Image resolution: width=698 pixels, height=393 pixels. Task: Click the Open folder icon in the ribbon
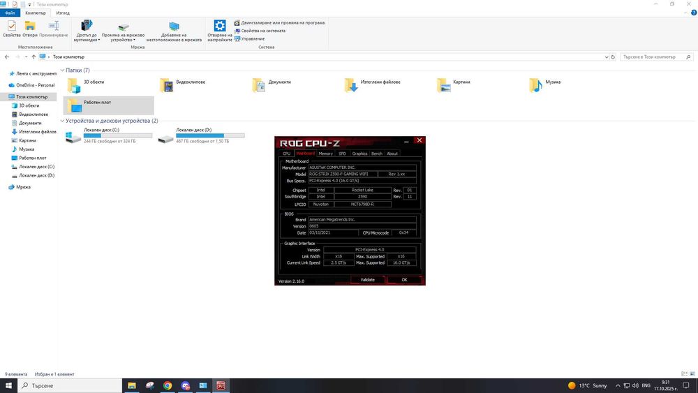30,27
